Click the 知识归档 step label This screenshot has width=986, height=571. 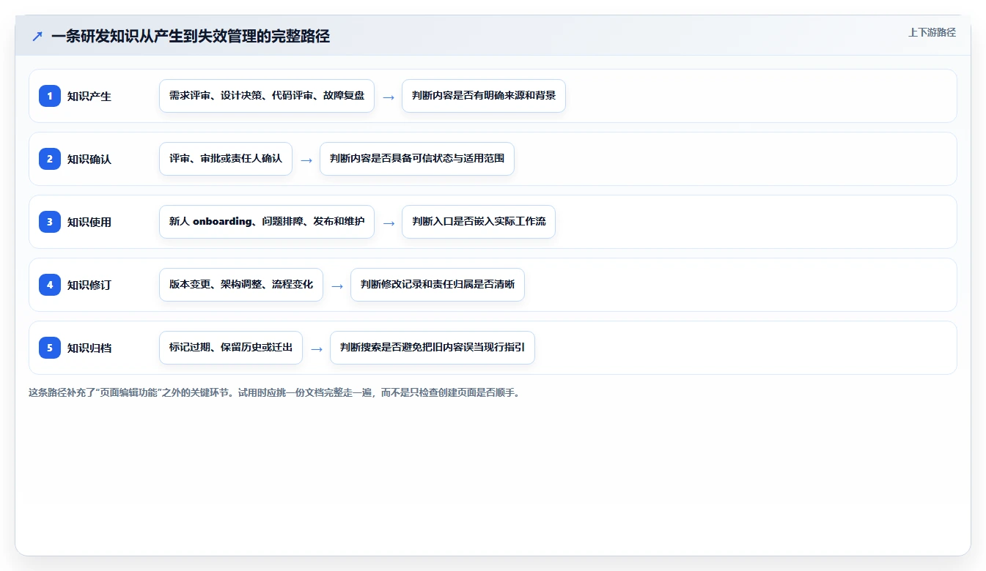pyautogui.click(x=89, y=348)
